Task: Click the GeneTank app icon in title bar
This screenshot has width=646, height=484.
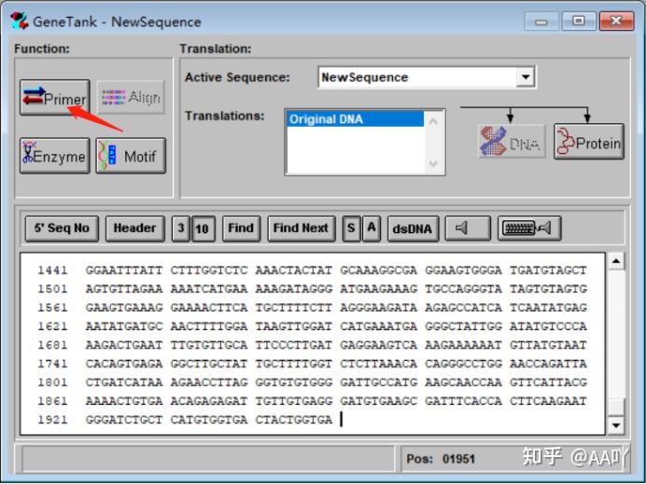Action: coord(20,21)
